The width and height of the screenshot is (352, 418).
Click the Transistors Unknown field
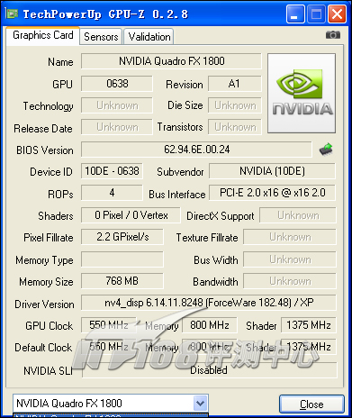click(x=235, y=127)
